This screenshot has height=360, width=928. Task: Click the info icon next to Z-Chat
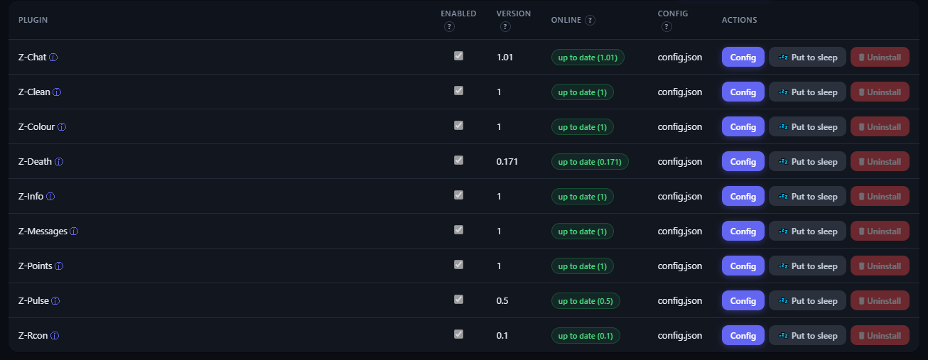53,58
